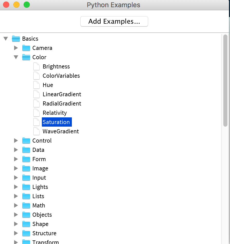Select the Basics label

click(30, 39)
